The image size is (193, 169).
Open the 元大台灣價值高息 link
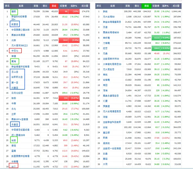112,112
